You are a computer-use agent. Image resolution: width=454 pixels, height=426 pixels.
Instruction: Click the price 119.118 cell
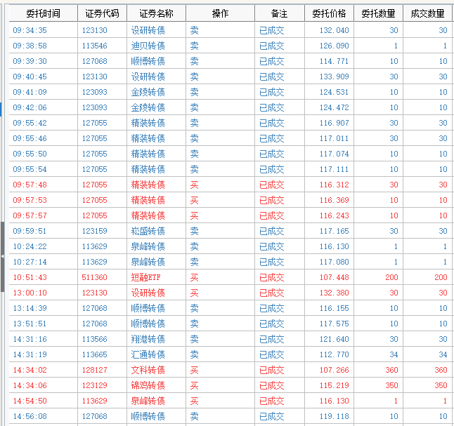[334, 416]
